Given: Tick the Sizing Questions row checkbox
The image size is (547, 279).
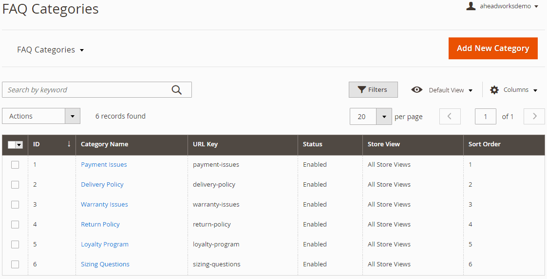Looking at the screenshot, I should point(15,264).
